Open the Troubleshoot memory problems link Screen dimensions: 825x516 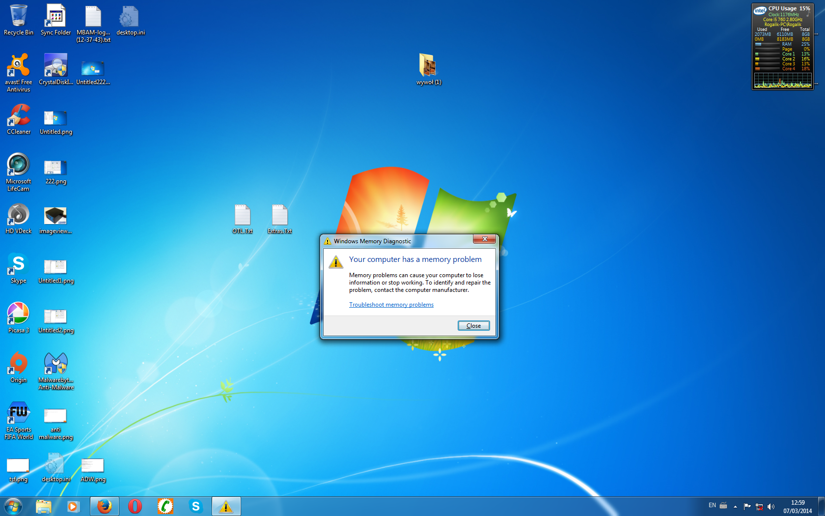click(x=391, y=305)
